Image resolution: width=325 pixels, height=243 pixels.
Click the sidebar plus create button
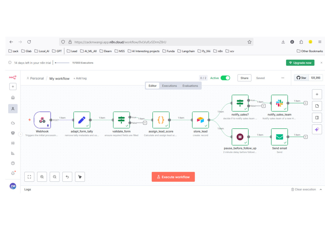13,87
